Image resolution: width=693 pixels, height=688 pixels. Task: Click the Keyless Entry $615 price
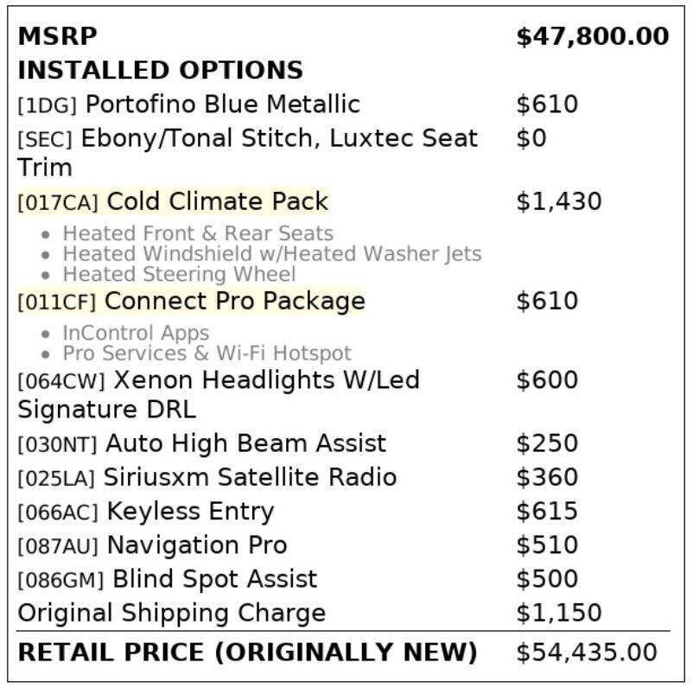pyautogui.click(x=547, y=511)
